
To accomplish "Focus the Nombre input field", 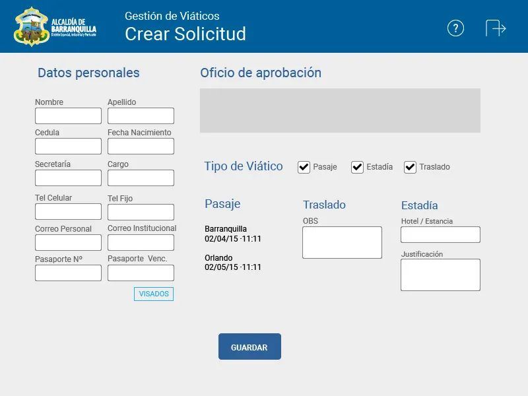I will click(68, 116).
